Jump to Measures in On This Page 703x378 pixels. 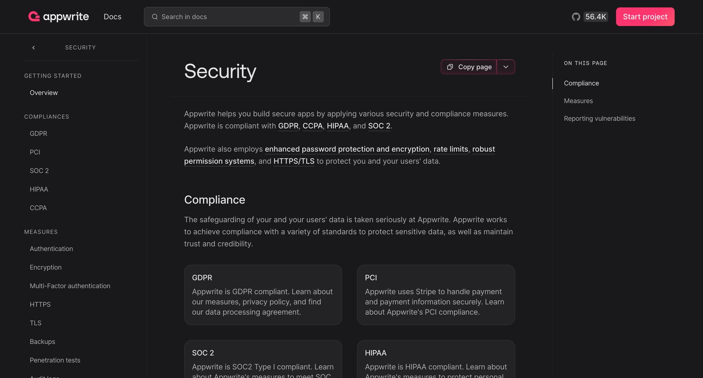tap(578, 101)
